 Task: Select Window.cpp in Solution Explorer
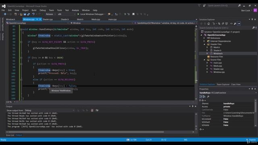pos(219,72)
